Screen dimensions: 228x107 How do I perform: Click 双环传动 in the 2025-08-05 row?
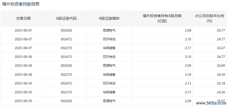click(x=109, y=83)
